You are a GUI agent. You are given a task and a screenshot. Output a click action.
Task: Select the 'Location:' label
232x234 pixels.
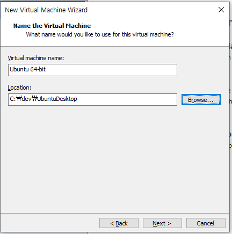point(19,87)
